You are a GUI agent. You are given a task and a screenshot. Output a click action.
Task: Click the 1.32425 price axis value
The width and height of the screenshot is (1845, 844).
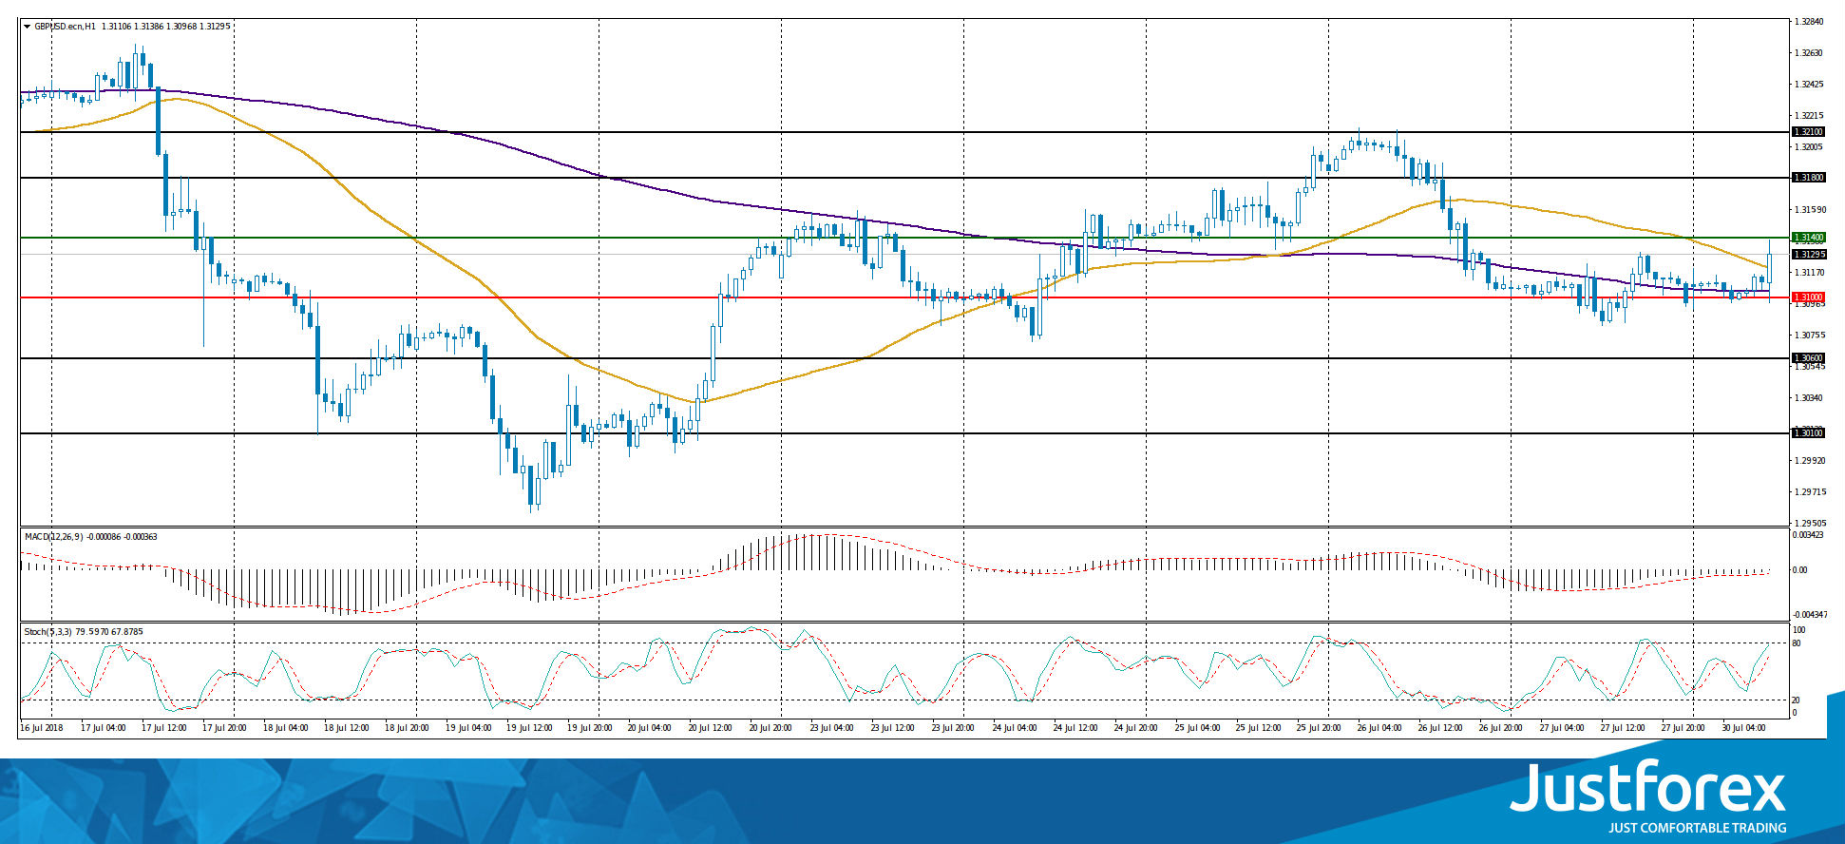[1808, 85]
